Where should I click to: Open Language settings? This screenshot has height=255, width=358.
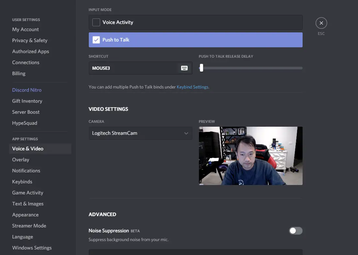[22, 237]
